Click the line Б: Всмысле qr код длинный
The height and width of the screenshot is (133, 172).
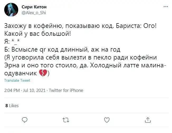tap(63, 49)
